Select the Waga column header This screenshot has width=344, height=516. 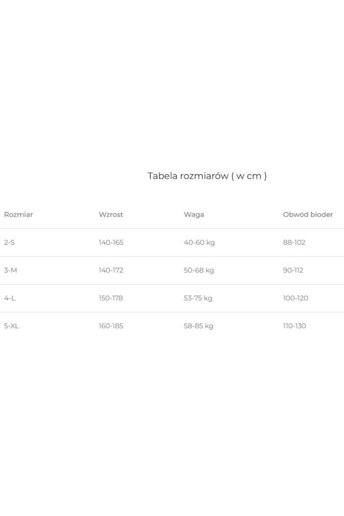click(194, 215)
